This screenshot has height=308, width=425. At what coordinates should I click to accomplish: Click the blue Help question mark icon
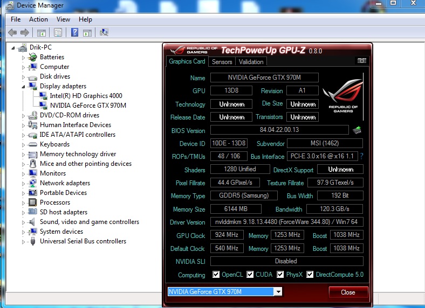tap(74, 32)
